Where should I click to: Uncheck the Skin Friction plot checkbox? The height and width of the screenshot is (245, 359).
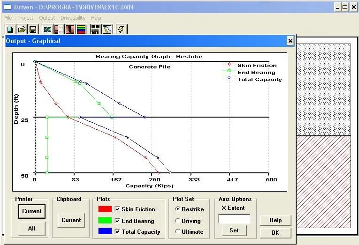click(117, 209)
